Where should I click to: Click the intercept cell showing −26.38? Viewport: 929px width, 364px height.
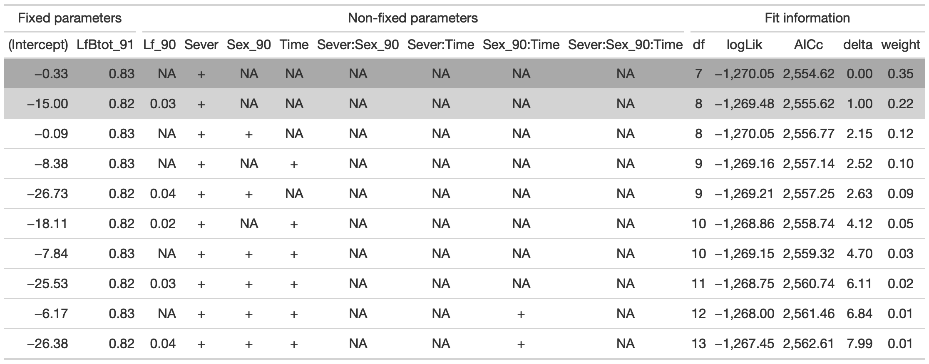pos(47,344)
